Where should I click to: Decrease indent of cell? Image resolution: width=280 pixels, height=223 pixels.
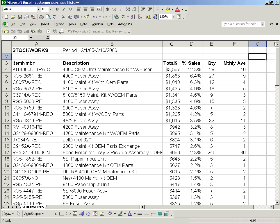tap(143, 9)
